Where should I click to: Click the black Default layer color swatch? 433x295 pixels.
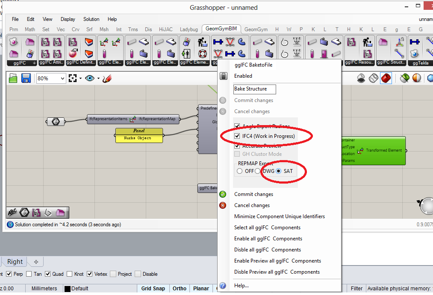68,289
